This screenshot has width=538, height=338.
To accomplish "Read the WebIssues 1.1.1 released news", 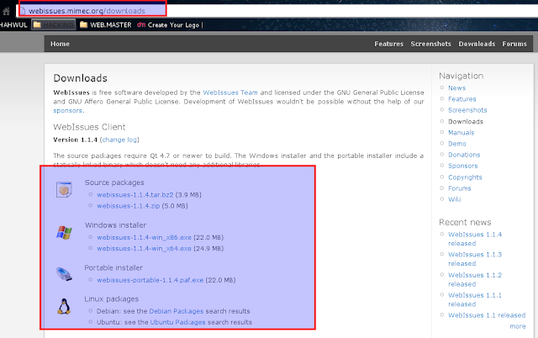I will [x=475, y=299].
